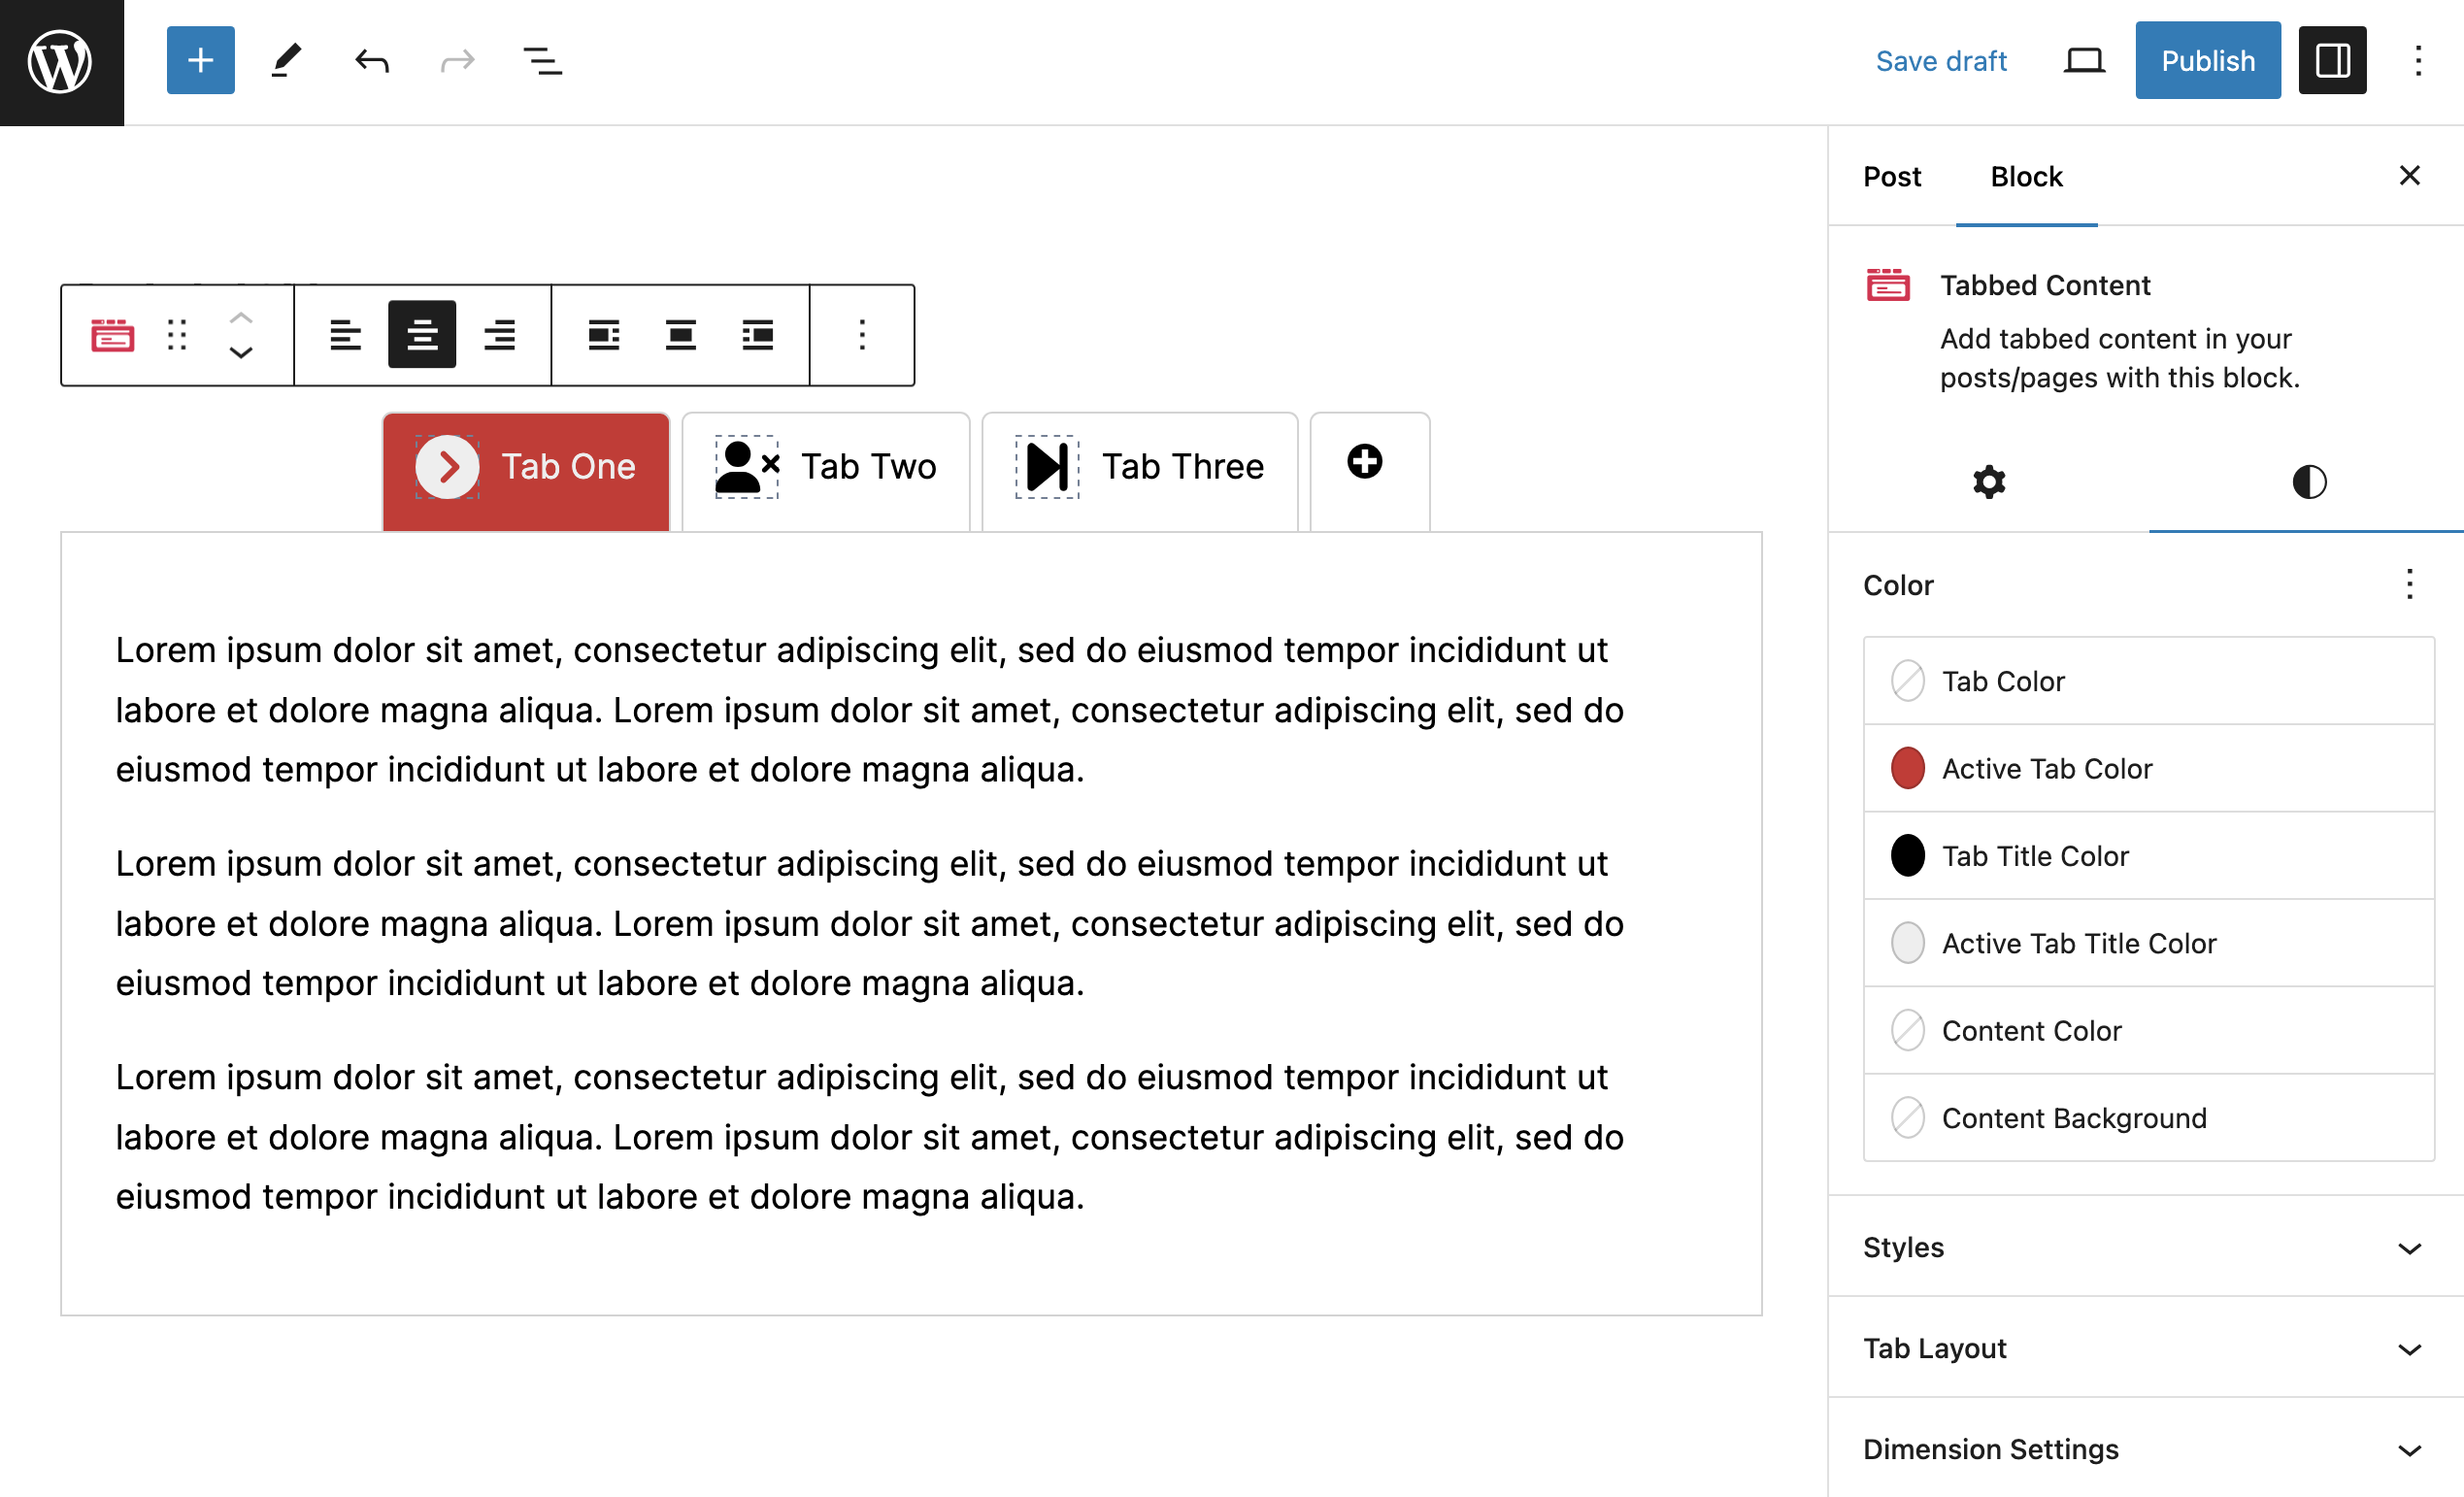Click Save draft

[x=1941, y=61]
